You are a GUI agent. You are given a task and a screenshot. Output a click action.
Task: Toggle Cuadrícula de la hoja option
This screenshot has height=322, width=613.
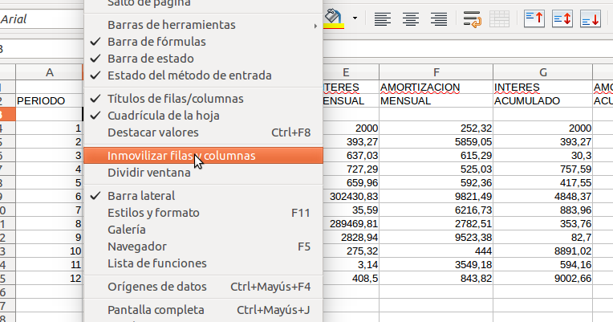203,116
